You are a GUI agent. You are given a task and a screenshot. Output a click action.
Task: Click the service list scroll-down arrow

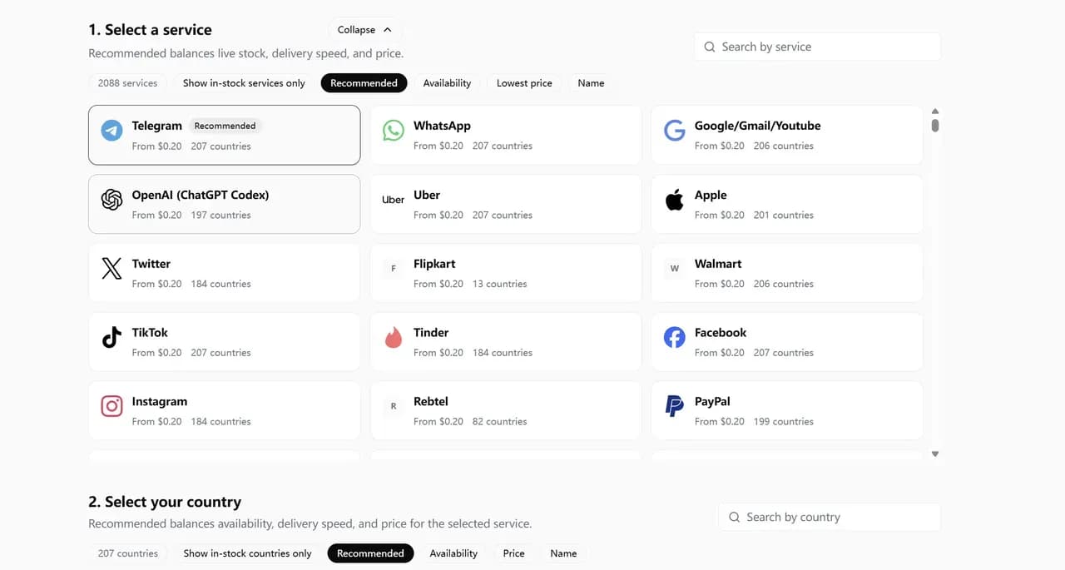pyautogui.click(x=935, y=454)
